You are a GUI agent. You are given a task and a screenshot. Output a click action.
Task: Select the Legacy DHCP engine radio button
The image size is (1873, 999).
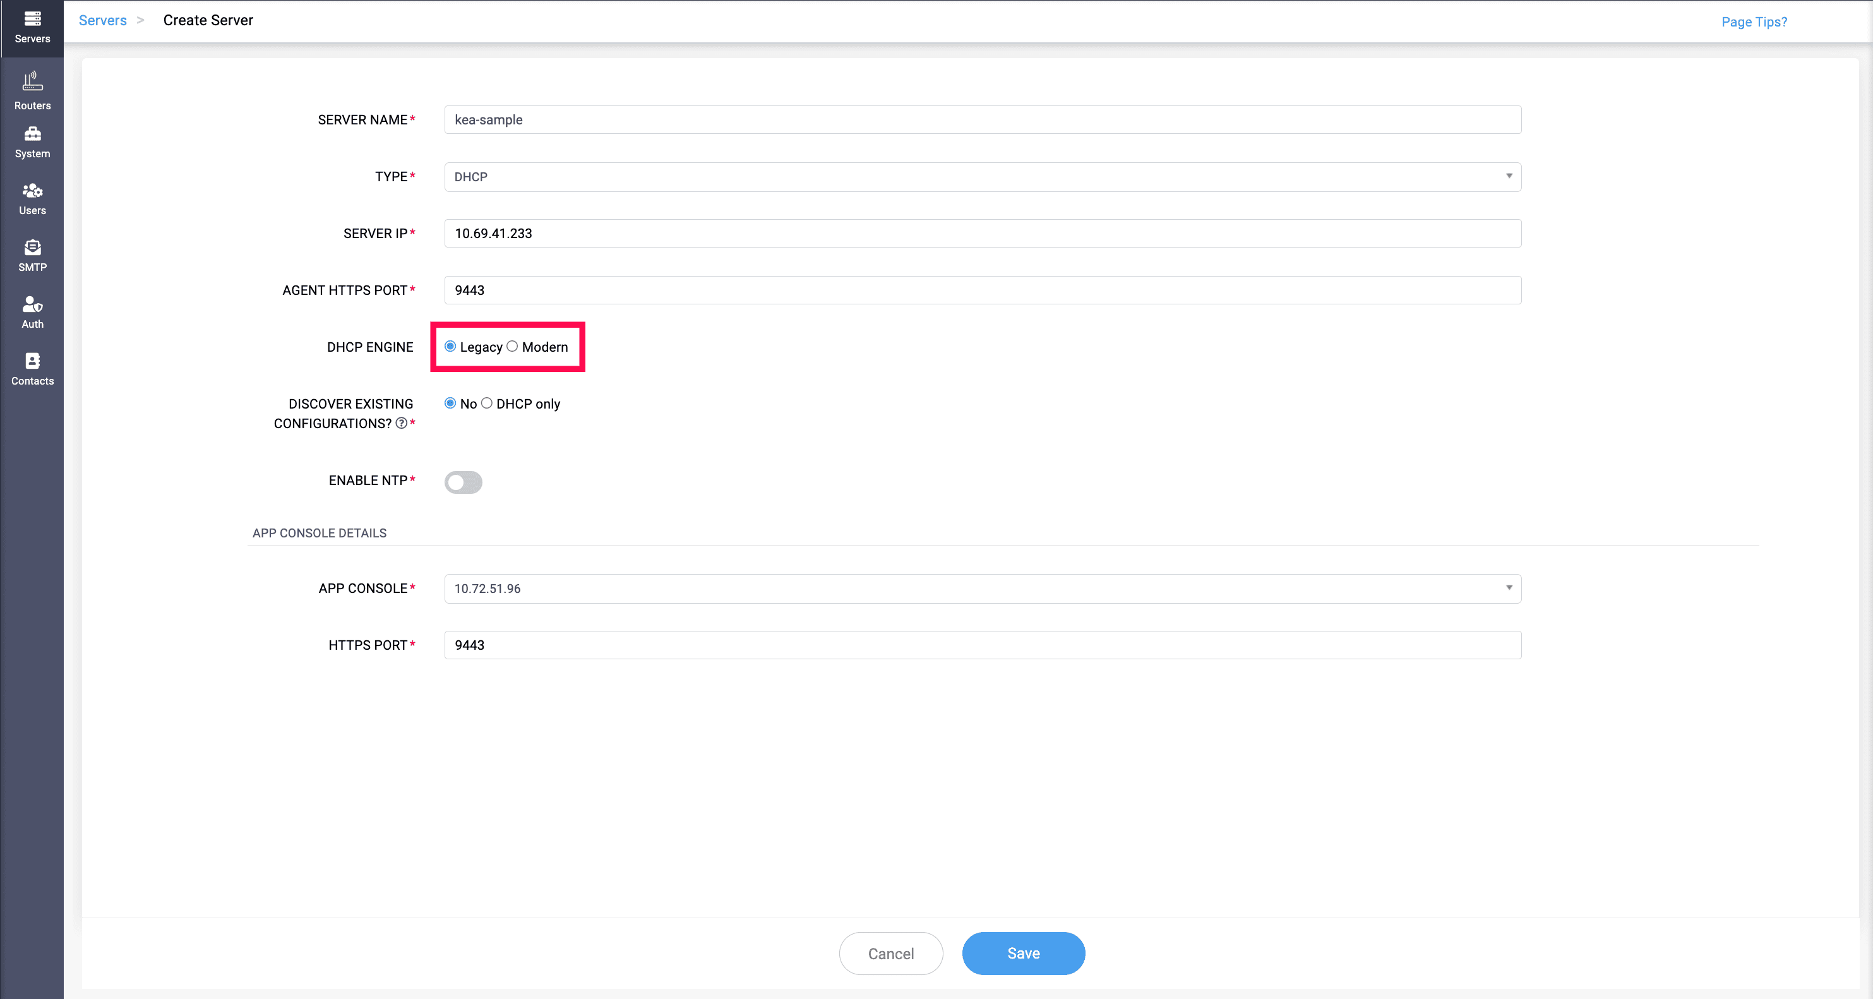tap(450, 346)
